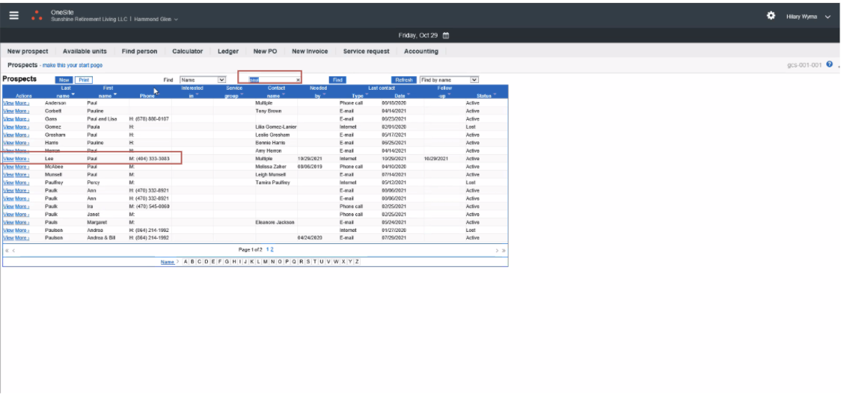Open the Ledger menu item
841x419 pixels.
pos(228,52)
